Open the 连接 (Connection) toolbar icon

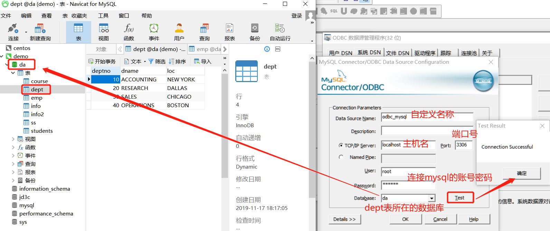coord(13,32)
